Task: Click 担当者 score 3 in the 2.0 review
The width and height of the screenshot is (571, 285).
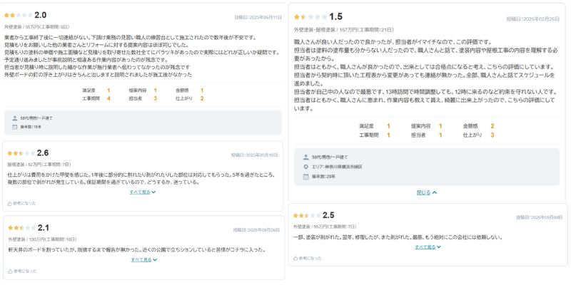Action: (155, 98)
